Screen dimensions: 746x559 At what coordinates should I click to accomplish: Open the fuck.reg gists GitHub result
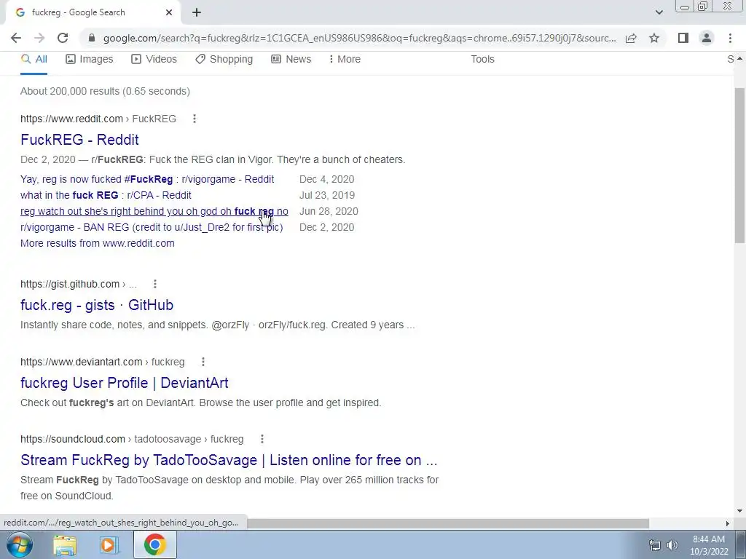pyautogui.click(x=97, y=305)
